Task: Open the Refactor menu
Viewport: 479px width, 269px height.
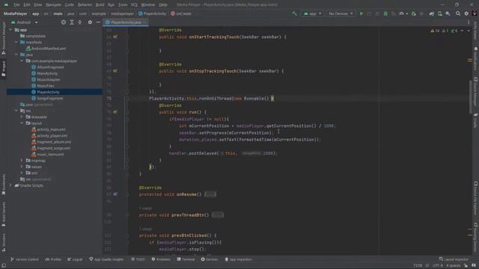Action: [85, 4]
